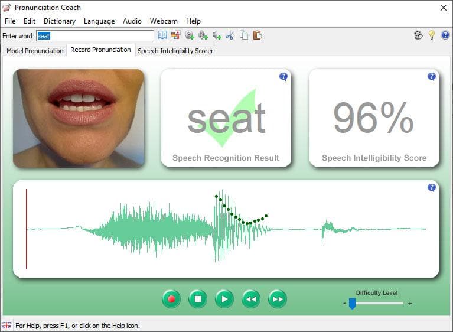Viewport: 453px width, 332px height.
Task: Click the Pronunciation Coach title bar icon
Action: 6,8
